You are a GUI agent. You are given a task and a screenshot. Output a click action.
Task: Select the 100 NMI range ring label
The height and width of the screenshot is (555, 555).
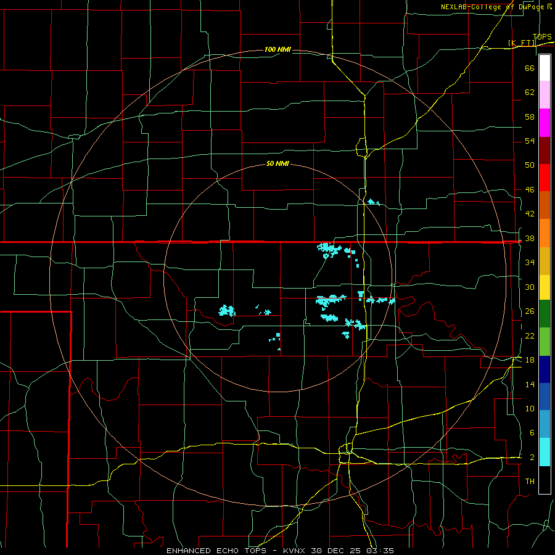[277, 49]
